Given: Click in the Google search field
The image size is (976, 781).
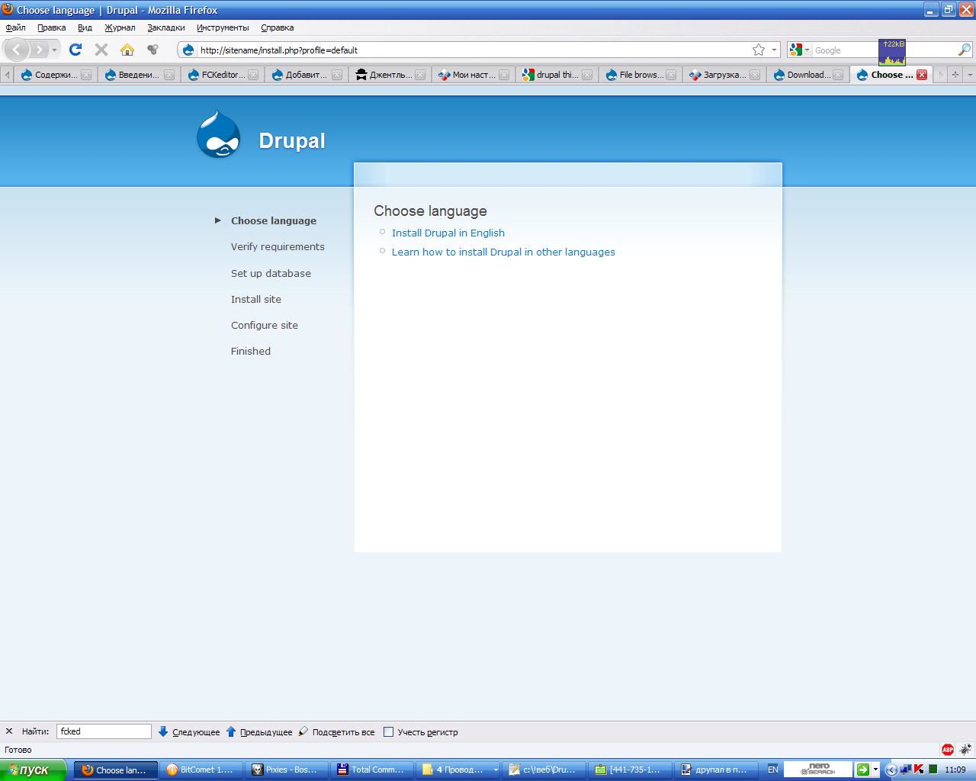Looking at the screenshot, I should point(884,50).
